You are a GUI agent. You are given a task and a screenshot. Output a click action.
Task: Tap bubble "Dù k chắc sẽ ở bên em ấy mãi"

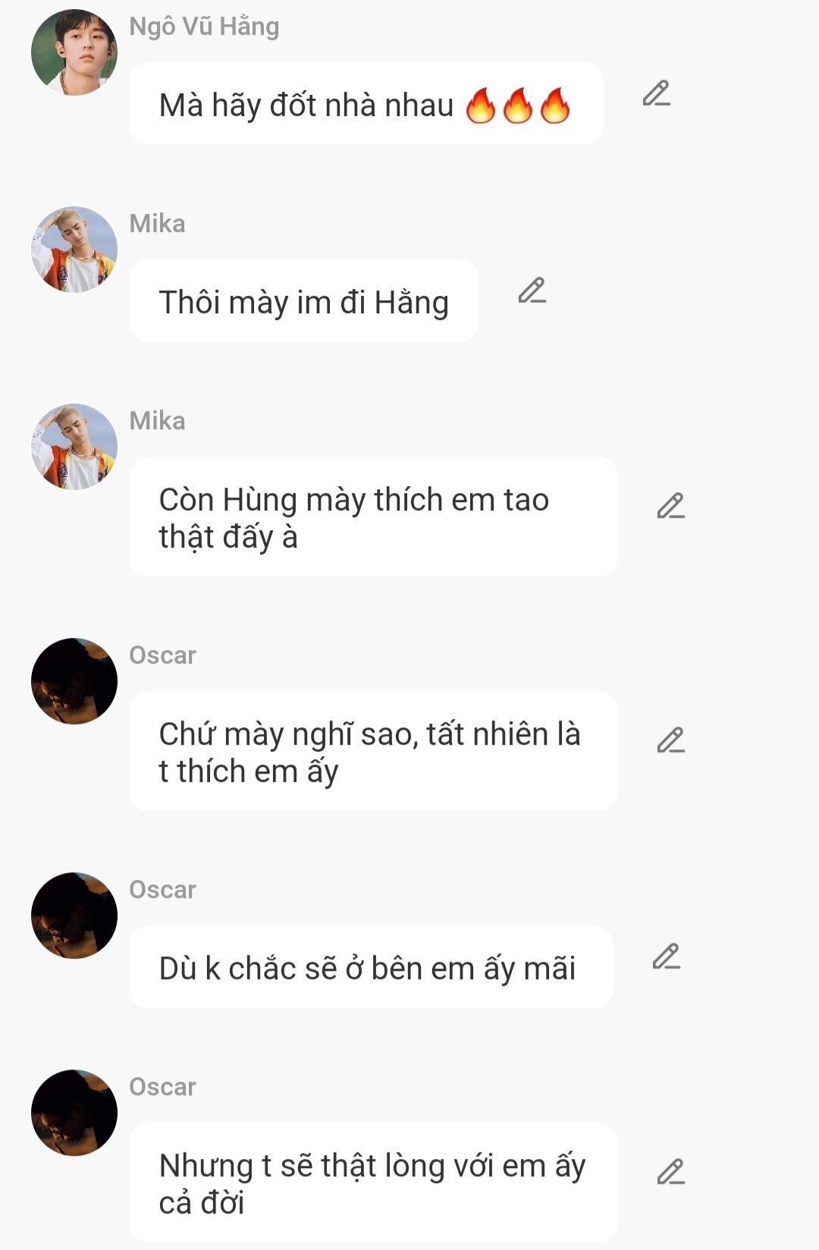(371, 967)
